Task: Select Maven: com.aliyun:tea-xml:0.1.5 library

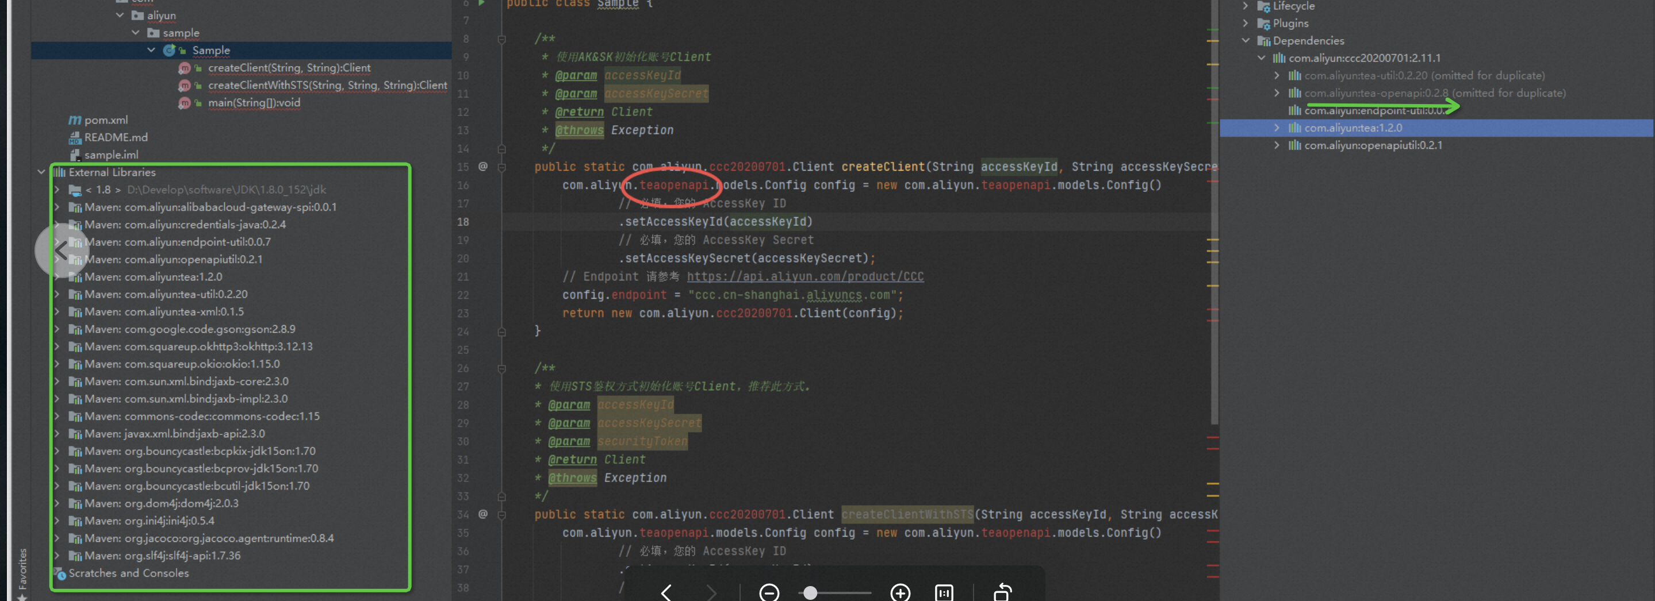Action: click(x=164, y=311)
